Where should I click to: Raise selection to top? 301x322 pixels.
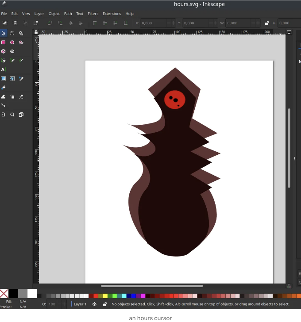coord(95,23)
